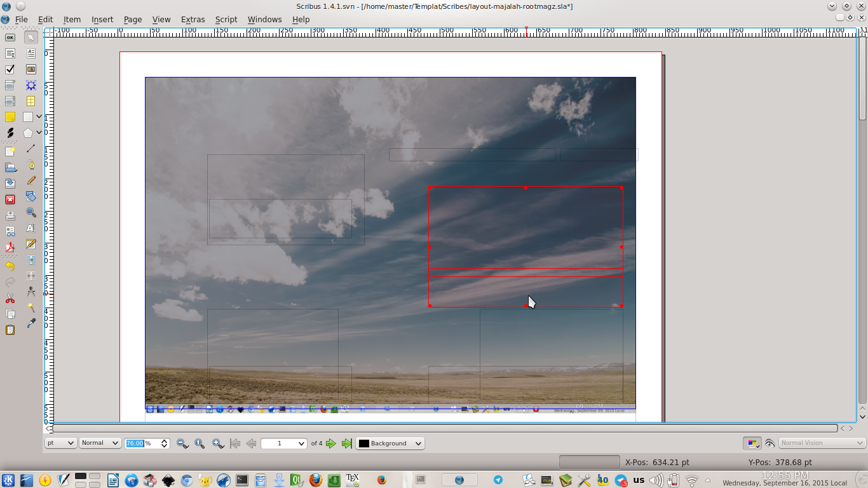Select the Cut scissors tool

point(10,299)
